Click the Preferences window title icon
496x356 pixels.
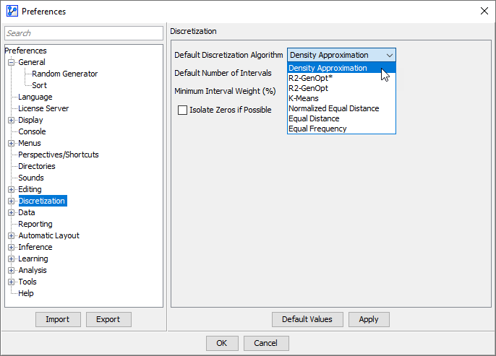tap(12, 11)
